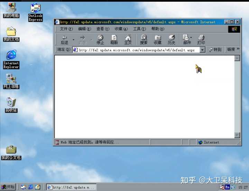Maximize the Internet Explorer window
Screen dimensions: 249x191
pos(232,22)
